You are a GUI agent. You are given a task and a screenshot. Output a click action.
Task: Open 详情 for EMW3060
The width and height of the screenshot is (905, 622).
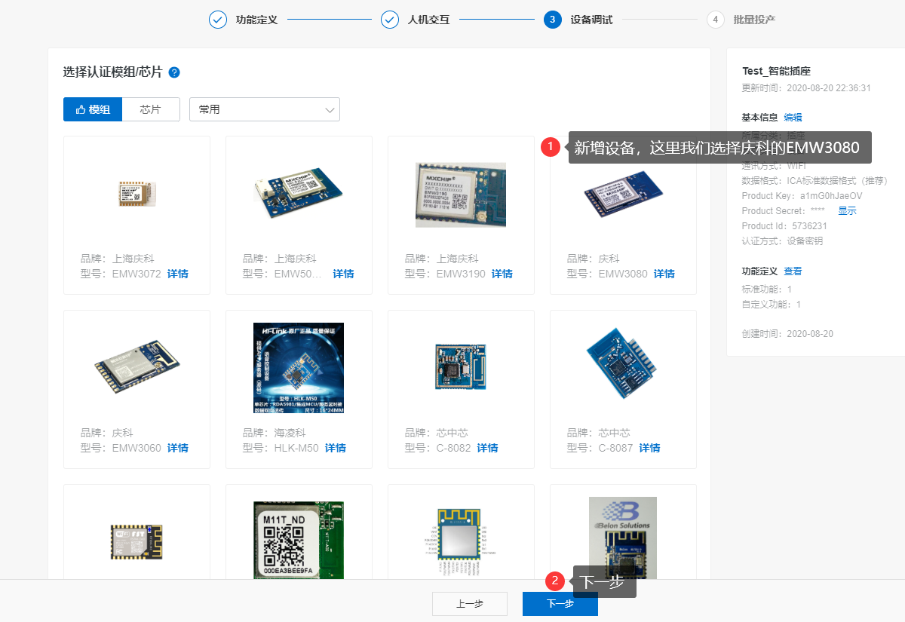click(x=178, y=448)
